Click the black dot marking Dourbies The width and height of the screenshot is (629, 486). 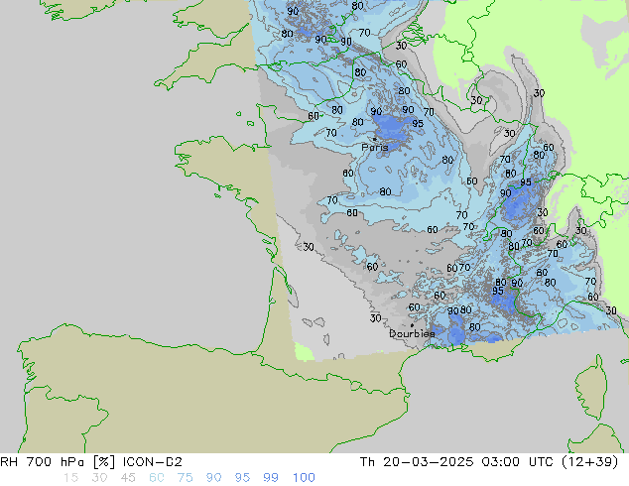412,325
